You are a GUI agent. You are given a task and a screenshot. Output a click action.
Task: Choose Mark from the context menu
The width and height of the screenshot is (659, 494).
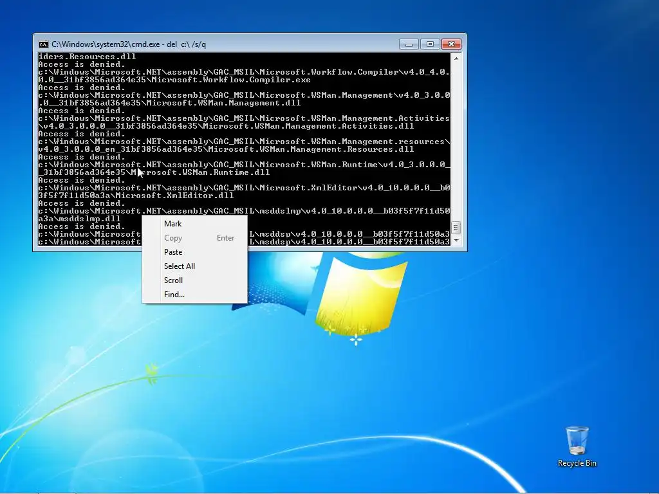(194, 223)
